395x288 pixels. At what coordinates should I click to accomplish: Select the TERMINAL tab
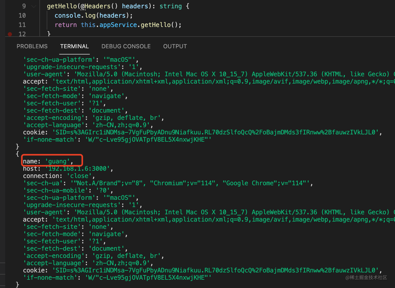point(74,46)
